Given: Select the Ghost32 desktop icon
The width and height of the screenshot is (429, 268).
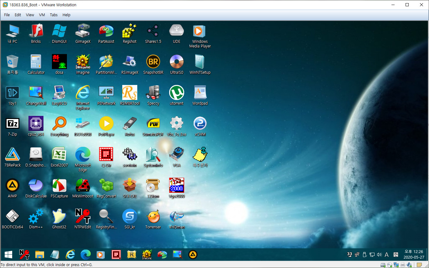Looking at the screenshot, I should tap(59, 219).
